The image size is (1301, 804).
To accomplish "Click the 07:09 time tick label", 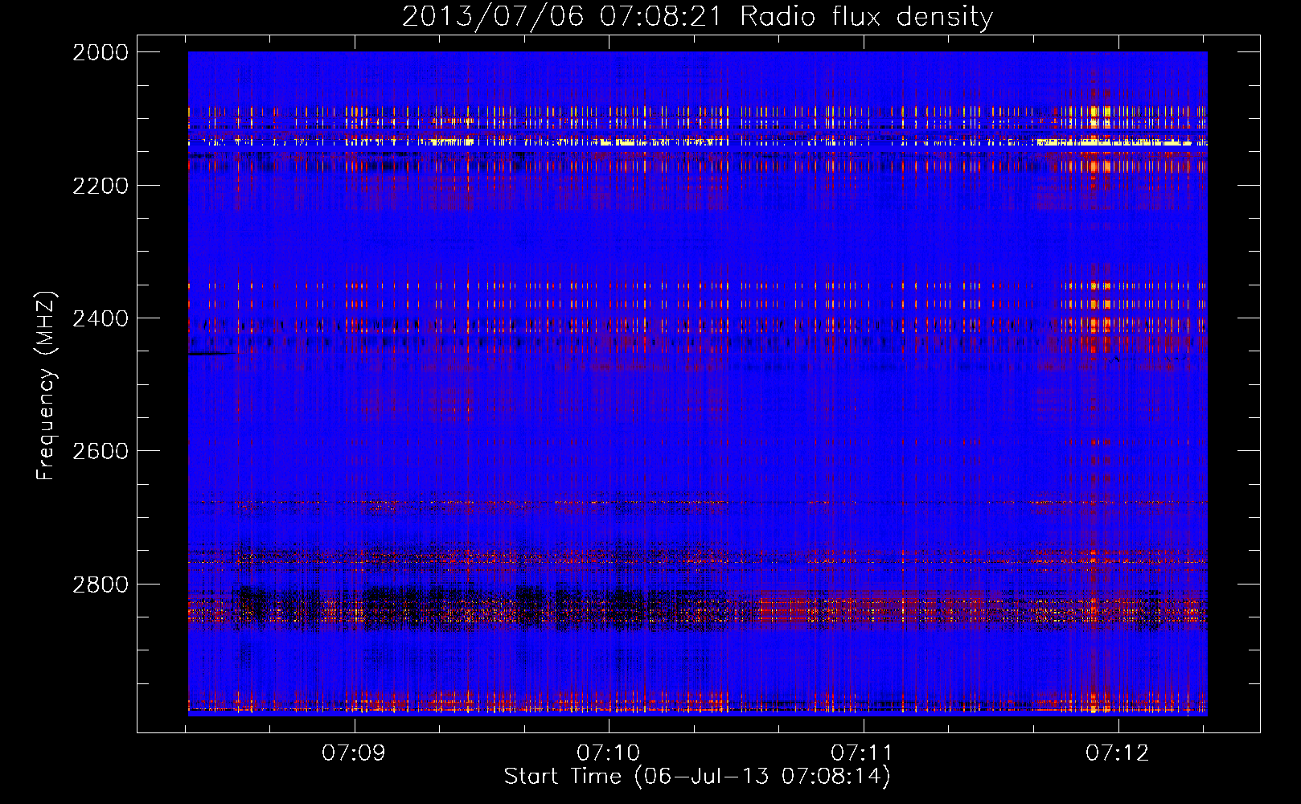I will click(x=354, y=753).
